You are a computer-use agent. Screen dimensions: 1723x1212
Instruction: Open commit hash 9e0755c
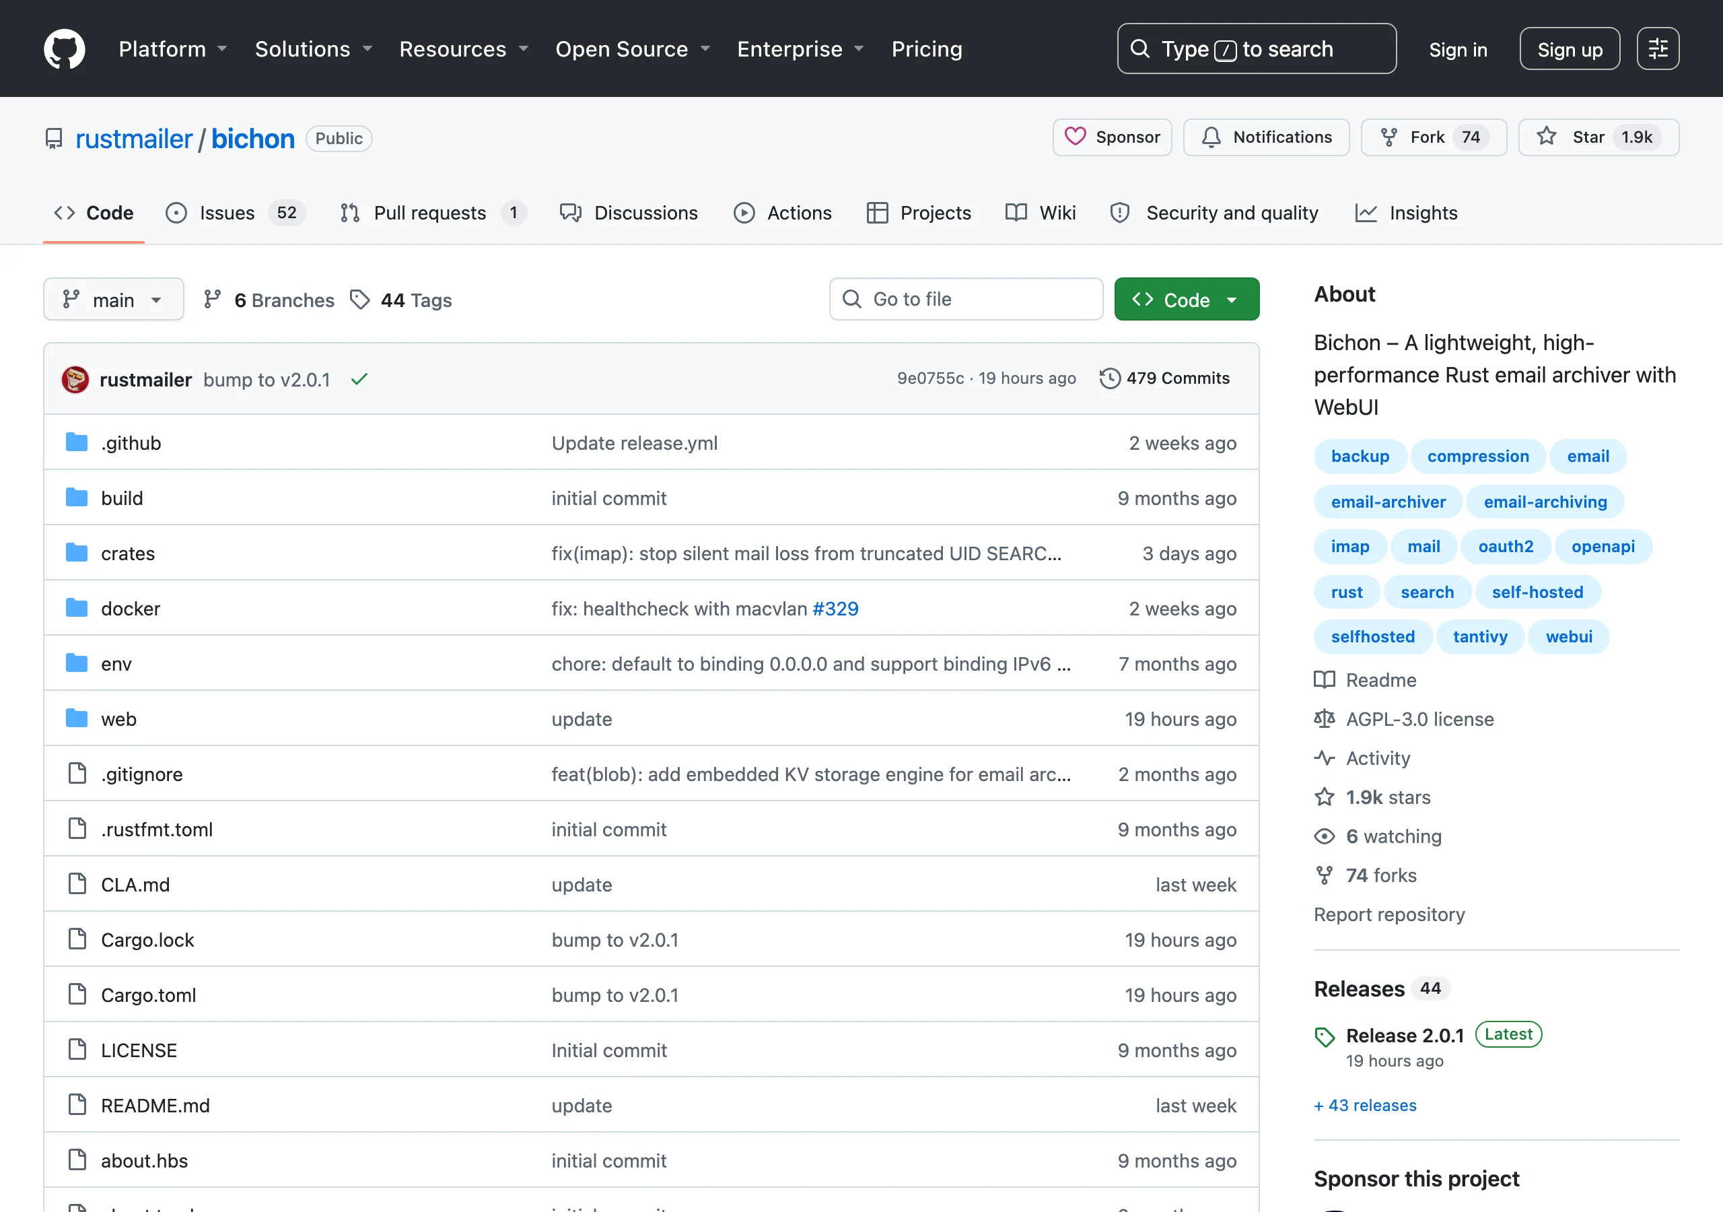pos(931,378)
